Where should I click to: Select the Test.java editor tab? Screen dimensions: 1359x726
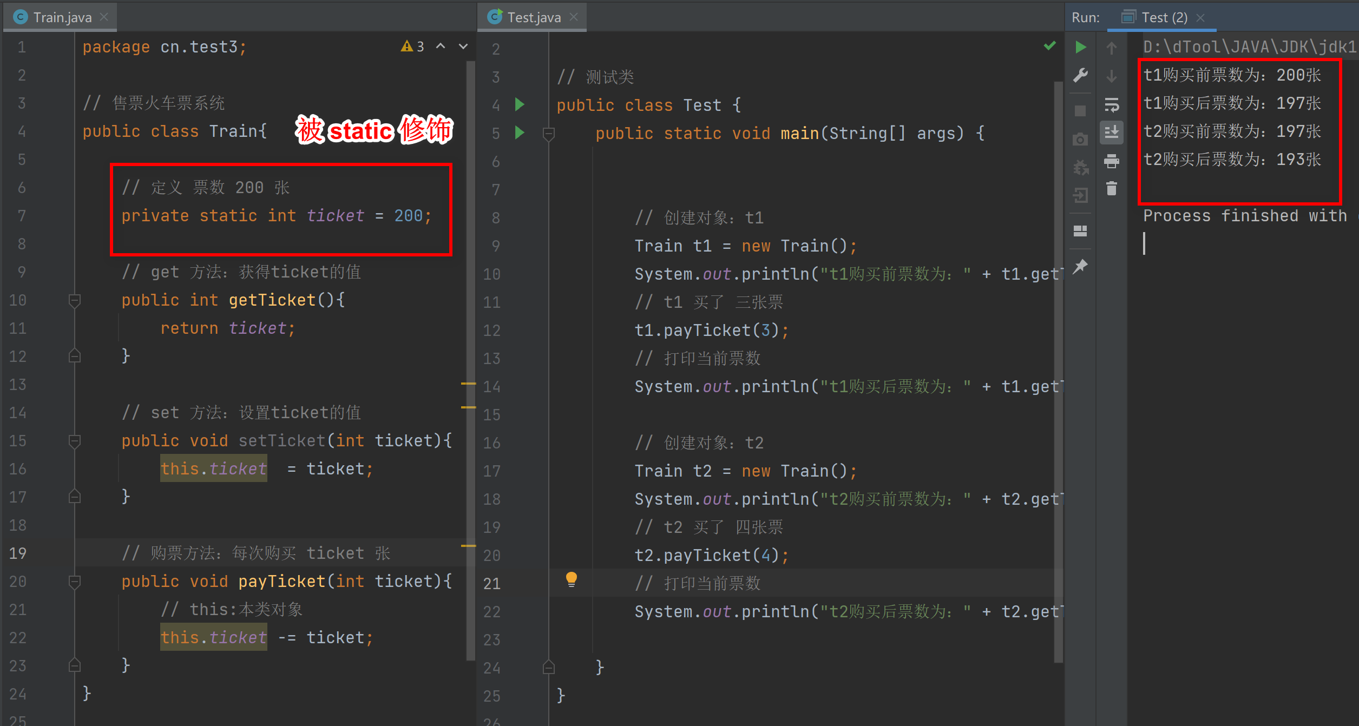pyautogui.click(x=533, y=17)
